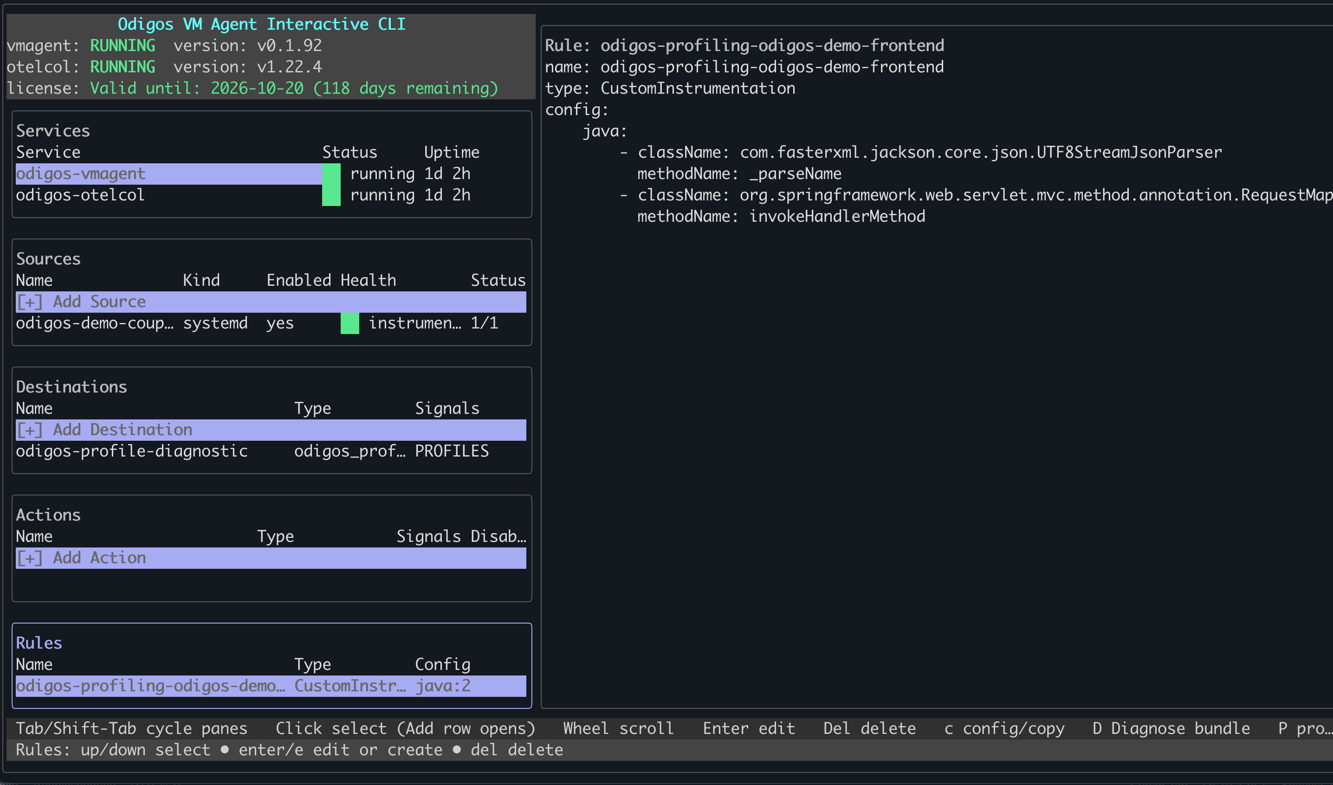Click the otelcol version v1.22.4 text
This screenshot has width=1333, height=785.
(x=248, y=67)
